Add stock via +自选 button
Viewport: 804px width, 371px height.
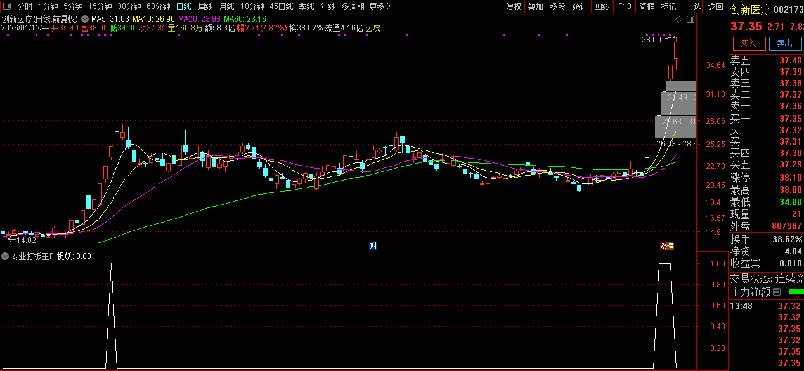coord(691,6)
